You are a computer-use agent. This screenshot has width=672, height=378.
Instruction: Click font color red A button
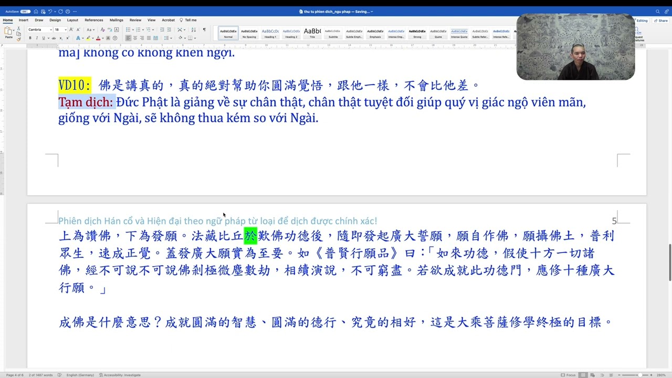pos(98,38)
